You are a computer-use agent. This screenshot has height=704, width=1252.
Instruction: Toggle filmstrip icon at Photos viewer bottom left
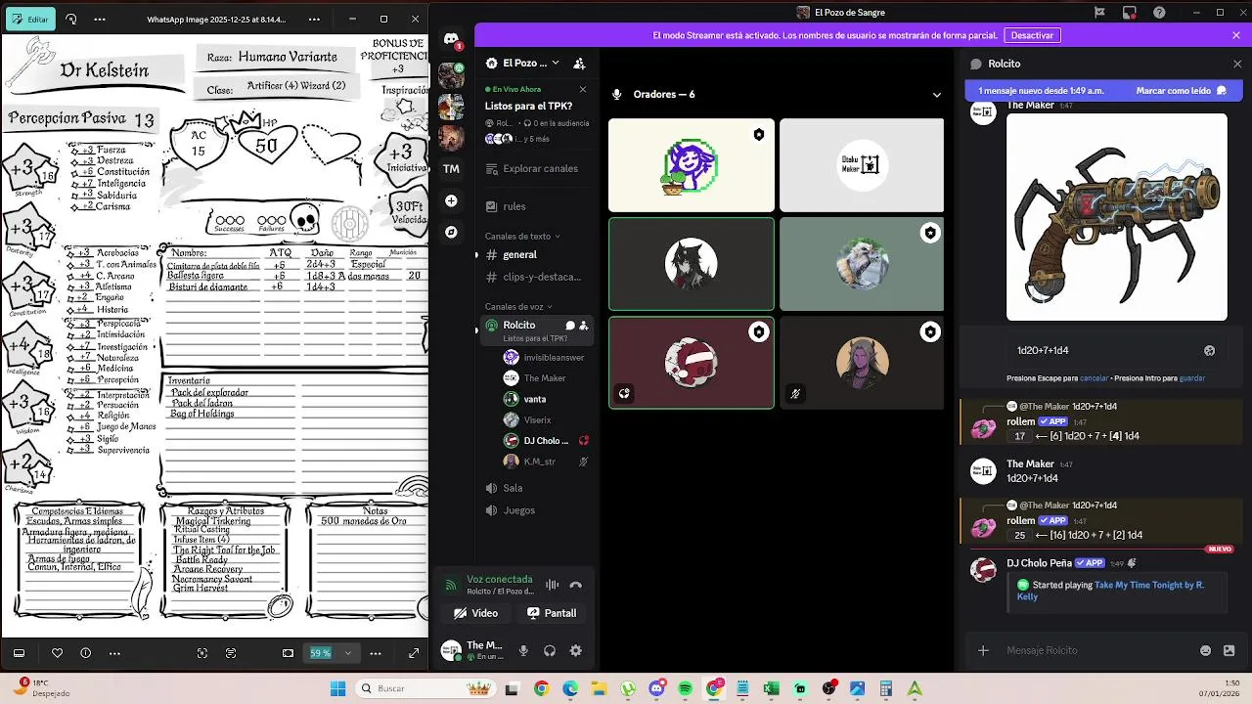tap(19, 653)
